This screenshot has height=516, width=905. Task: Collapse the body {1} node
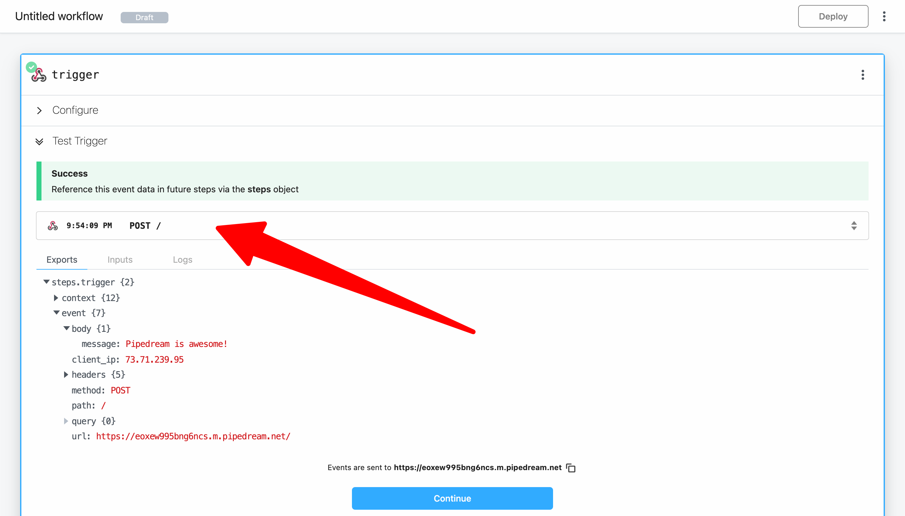(x=66, y=328)
